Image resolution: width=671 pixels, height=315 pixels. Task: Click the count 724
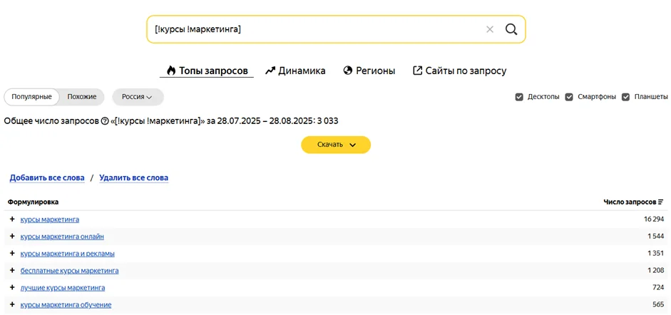coord(659,288)
